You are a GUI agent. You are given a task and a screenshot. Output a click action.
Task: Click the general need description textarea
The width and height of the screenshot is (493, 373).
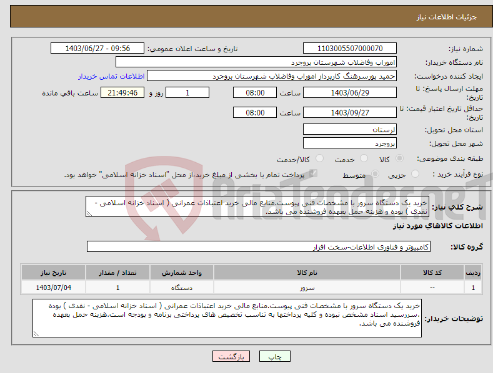[257, 206]
